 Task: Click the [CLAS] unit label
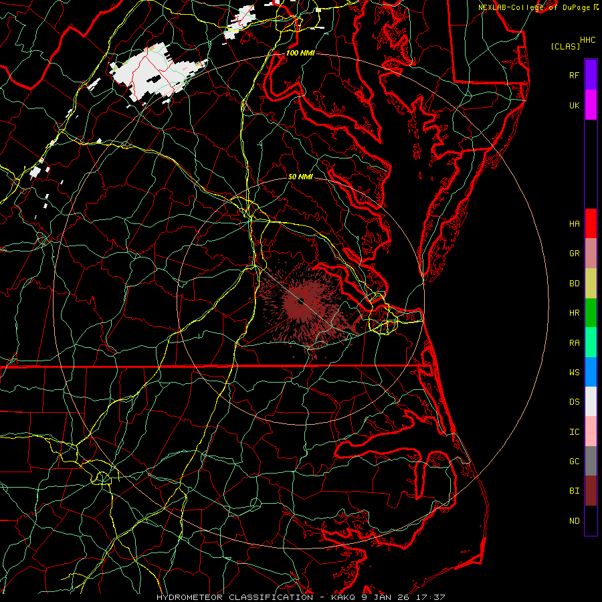tap(565, 46)
